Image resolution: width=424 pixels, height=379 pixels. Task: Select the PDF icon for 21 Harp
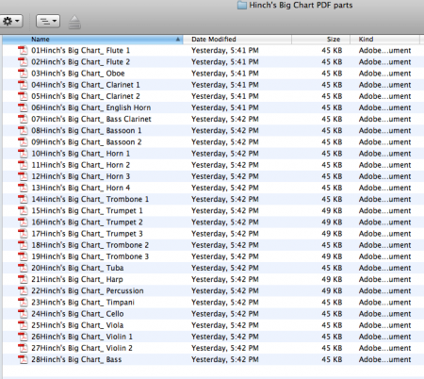(x=23, y=279)
